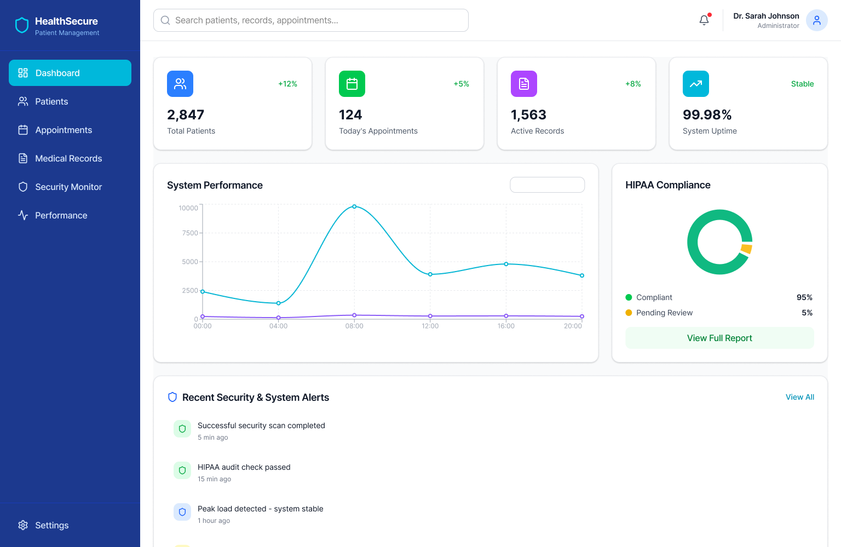Select the search patients input field
The image size is (841, 547).
pyautogui.click(x=310, y=20)
